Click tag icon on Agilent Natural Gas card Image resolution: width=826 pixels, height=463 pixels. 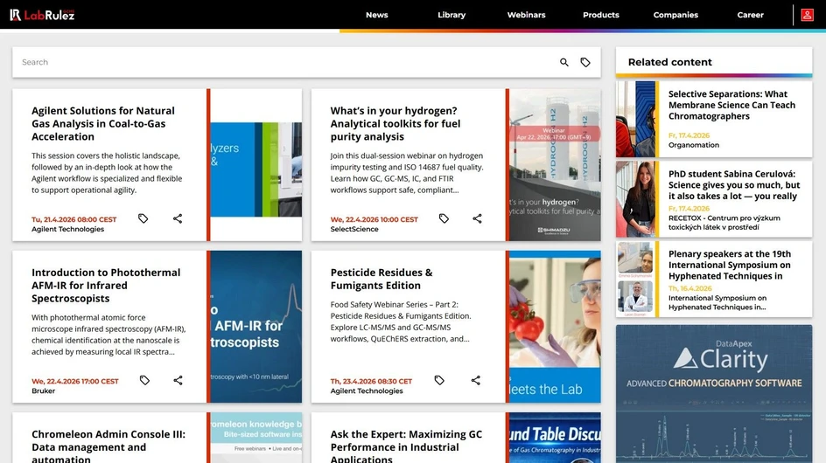tap(143, 218)
